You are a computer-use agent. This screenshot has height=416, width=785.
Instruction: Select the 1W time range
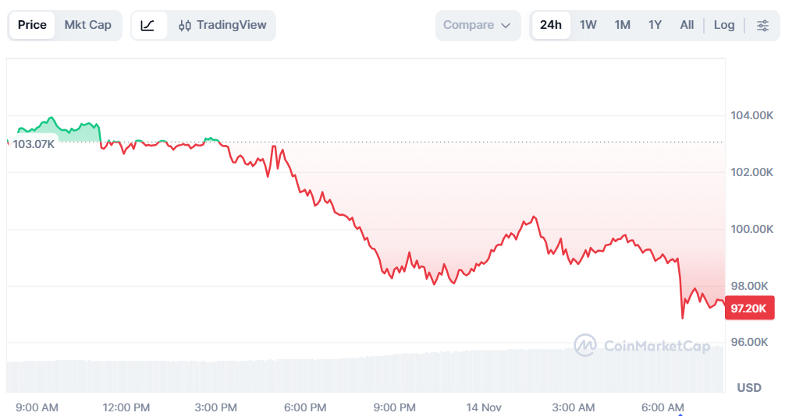[x=588, y=25]
